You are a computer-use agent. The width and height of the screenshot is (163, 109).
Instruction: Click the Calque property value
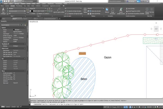coord(18,32)
